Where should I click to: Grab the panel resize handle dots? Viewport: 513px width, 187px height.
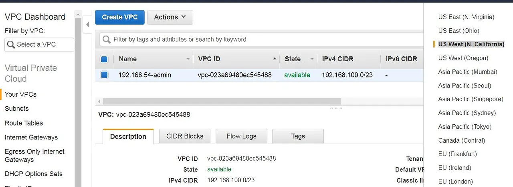coord(336,108)
